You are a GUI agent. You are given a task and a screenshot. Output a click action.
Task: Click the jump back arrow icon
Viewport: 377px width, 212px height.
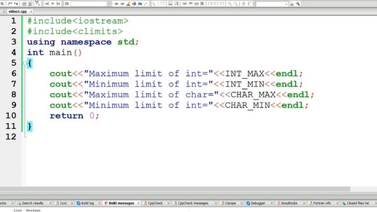tap(117, 4)
